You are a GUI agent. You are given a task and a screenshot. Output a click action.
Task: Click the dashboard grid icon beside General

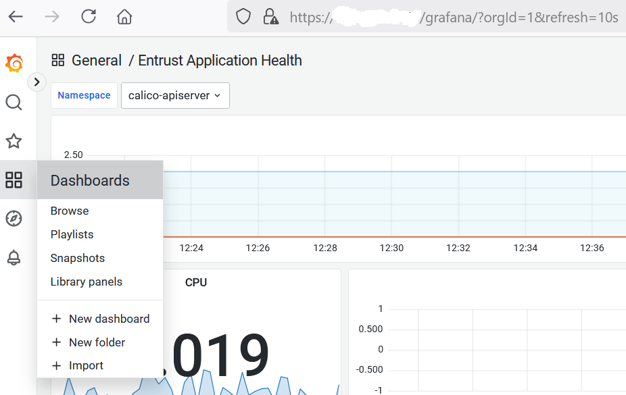point(58,61)
